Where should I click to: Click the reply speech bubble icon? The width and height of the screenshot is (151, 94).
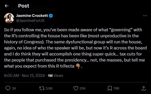(x=8, y=88)
